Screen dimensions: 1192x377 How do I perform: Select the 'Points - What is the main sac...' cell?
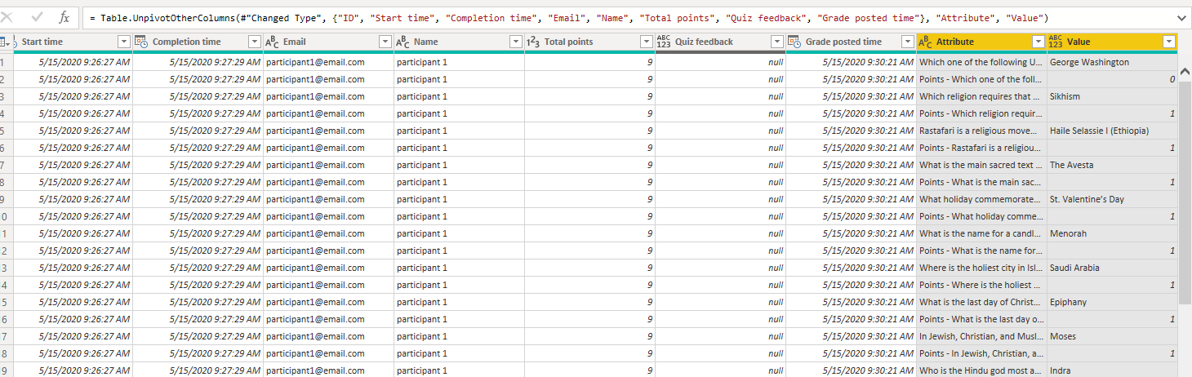(x=981, y=182)
